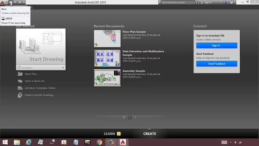Open the dropdown arrow beside the application logo
Screen dimensions: 259x146
click(6, 2)
